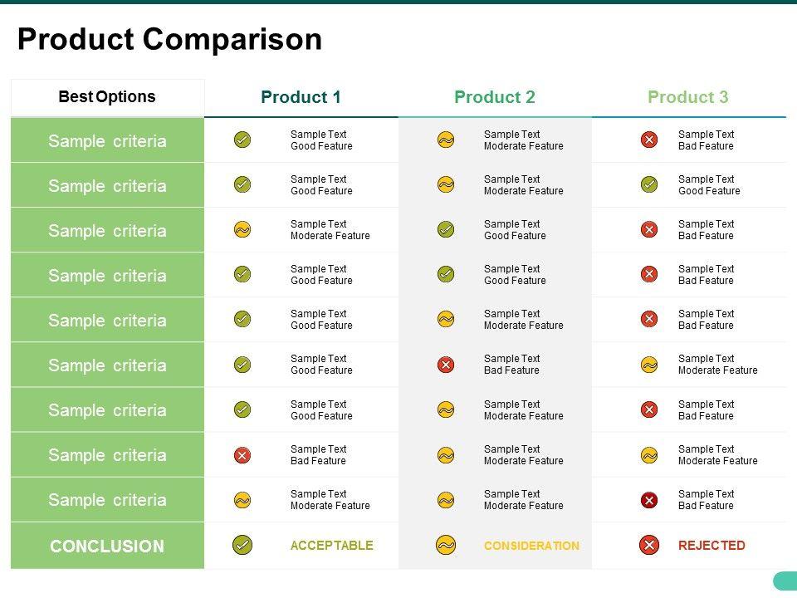
Task: Select the only red X in Product 1 criteria rows
Action: [242, 455]
